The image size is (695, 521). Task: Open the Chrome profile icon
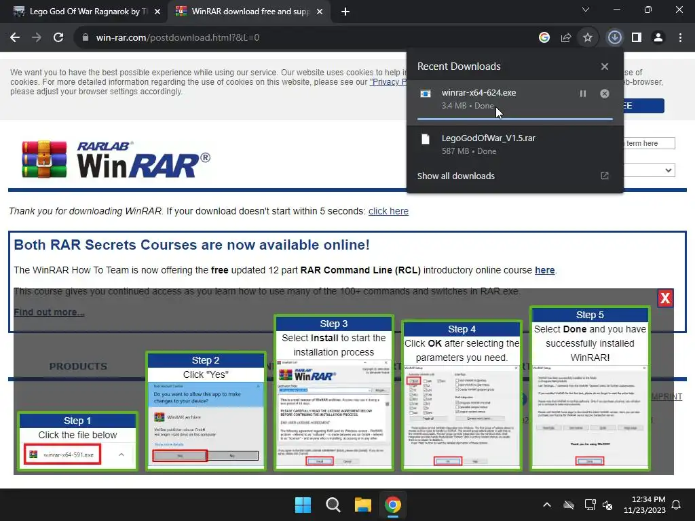[x=658, y=38]
